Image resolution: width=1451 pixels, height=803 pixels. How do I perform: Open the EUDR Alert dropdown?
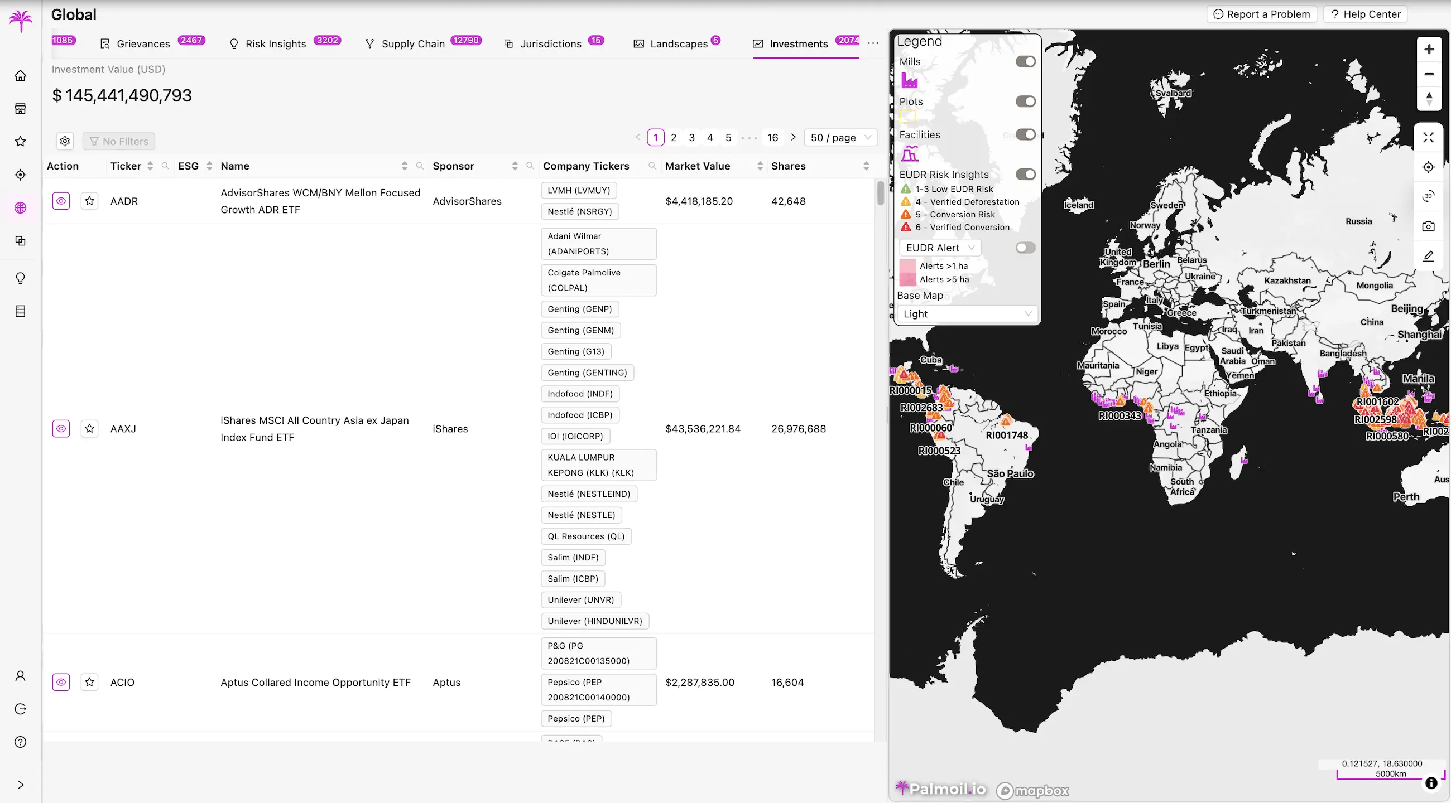939,248
